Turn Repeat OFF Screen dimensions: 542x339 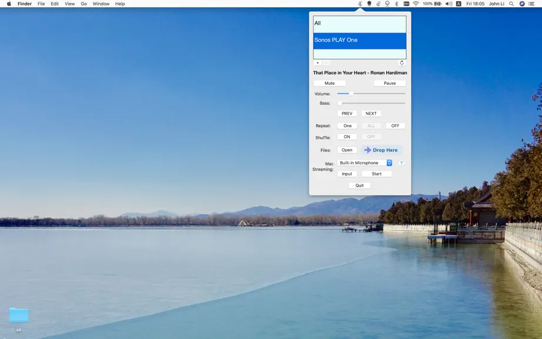(x=395, y=126)
